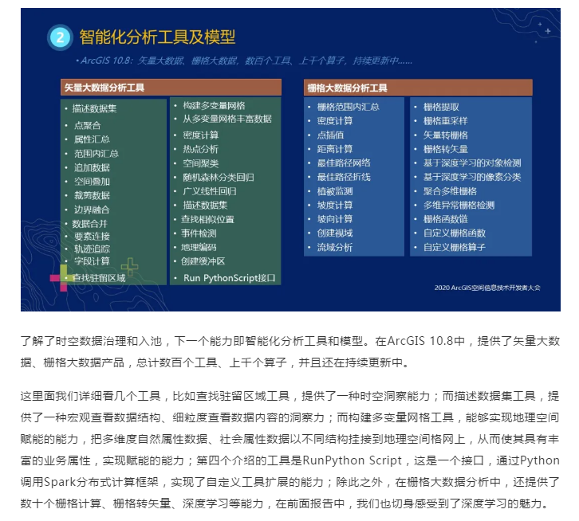Click the 多维异常栅格检测 list item
The image size is (579, 521).
click(x=459, y=206)
